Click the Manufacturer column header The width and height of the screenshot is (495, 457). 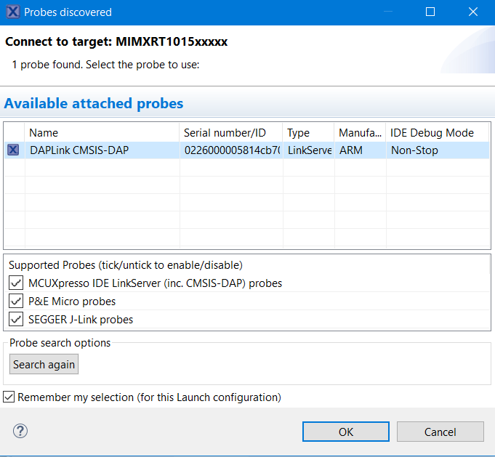point(360,133)
